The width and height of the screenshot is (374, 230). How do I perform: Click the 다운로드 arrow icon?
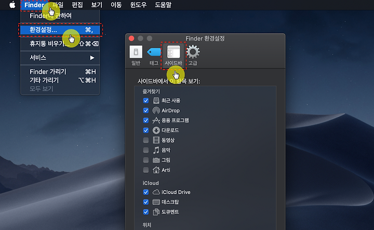(156, 130)
